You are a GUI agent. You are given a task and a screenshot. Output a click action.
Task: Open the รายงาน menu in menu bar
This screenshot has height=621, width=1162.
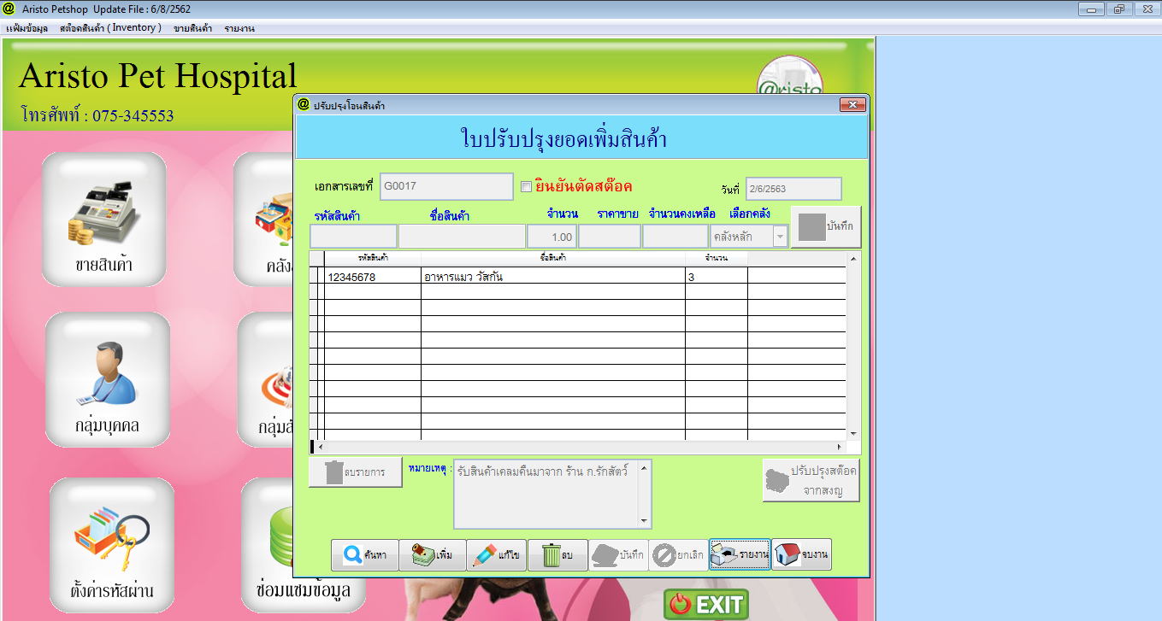(x=239, y=28)
